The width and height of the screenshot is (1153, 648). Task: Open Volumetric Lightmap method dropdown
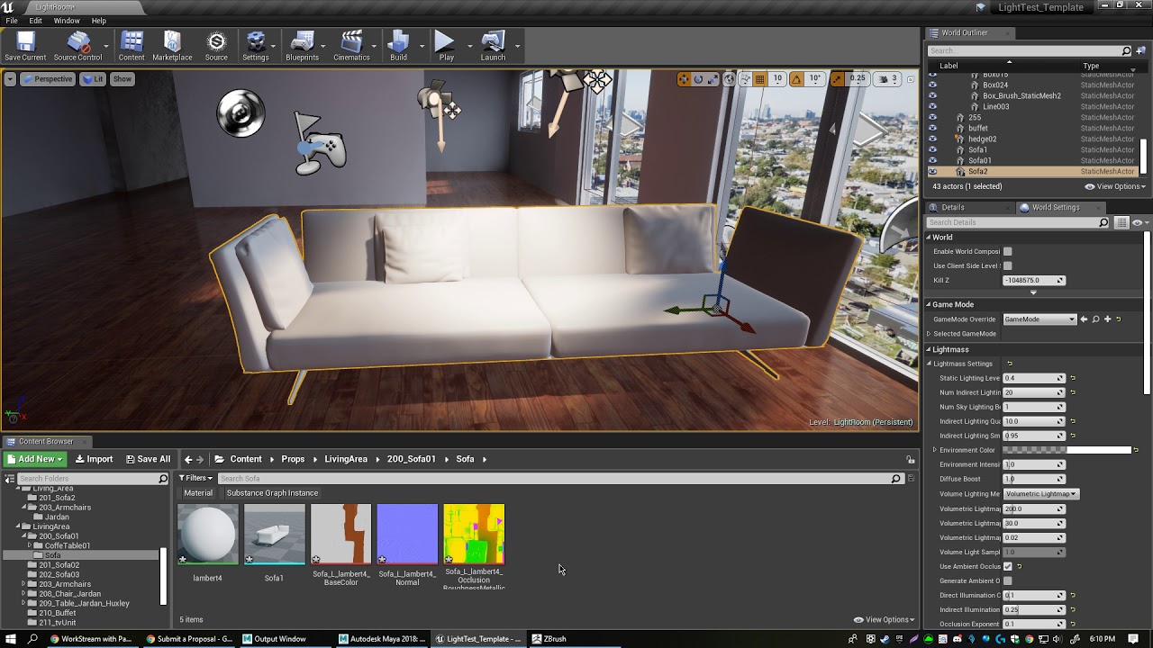click(1040, 493)
